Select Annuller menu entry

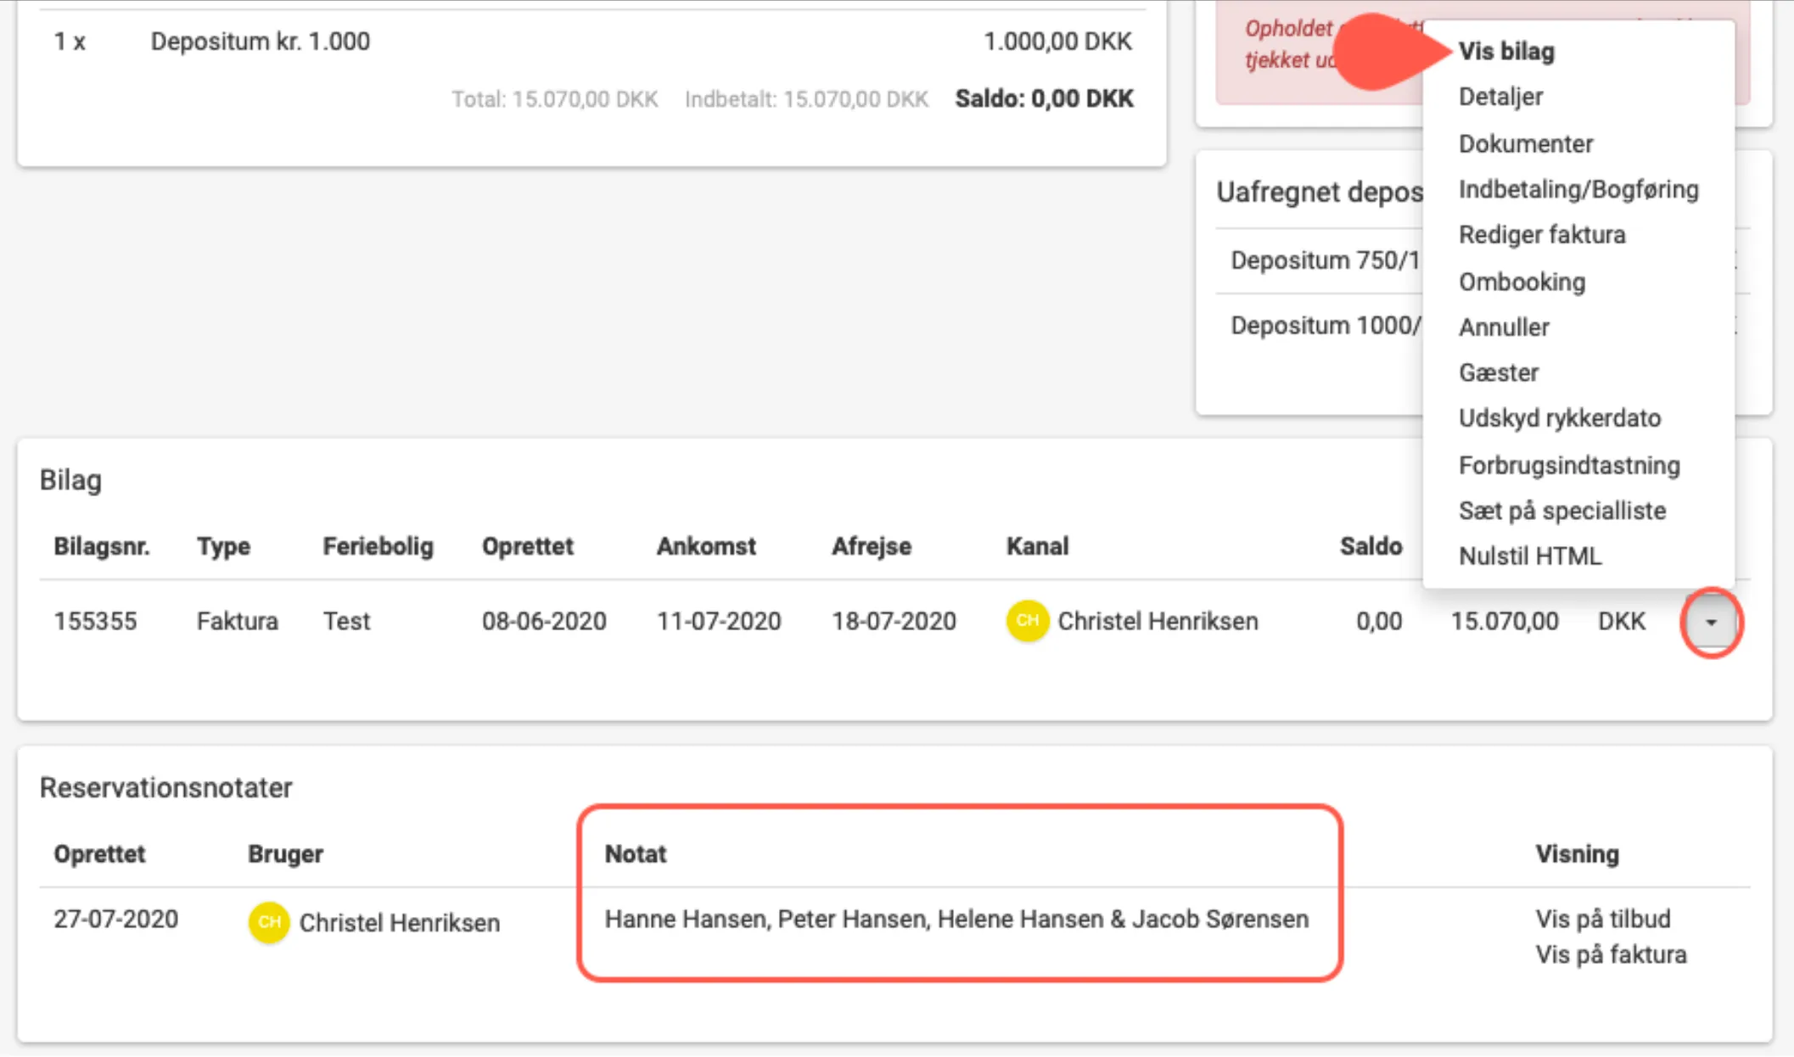pyautogui.click(x=1503, y=327)
